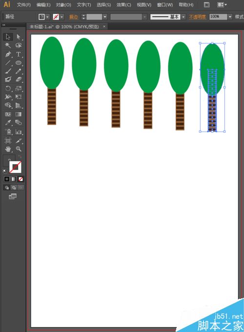The height and width of the screenshot is (332, 244).
Task: Set paint mode to Gradient
Action: pos(14,179)
